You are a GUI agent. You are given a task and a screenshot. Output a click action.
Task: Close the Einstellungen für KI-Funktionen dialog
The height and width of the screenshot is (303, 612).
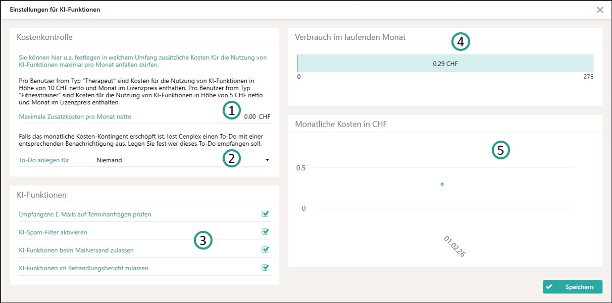600,10
